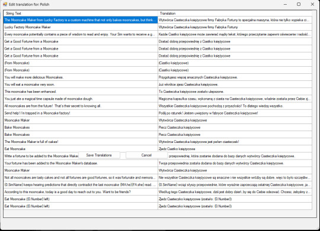Edit translation 'Zjedz Ciastko księżycowe'

tap(235, 149)
